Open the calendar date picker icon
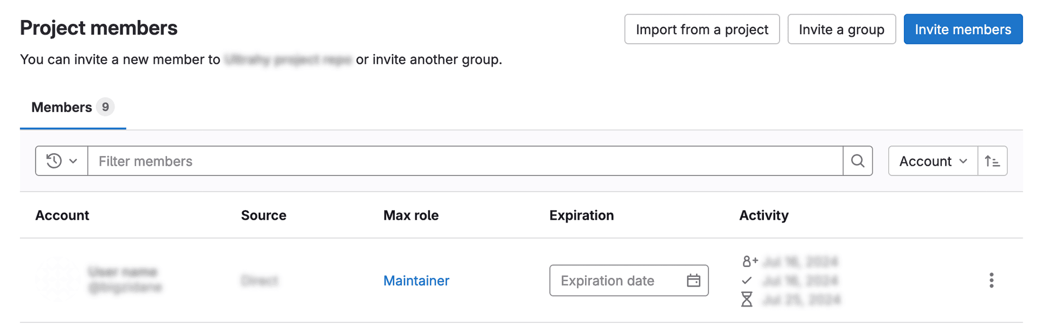 [693, 281]
